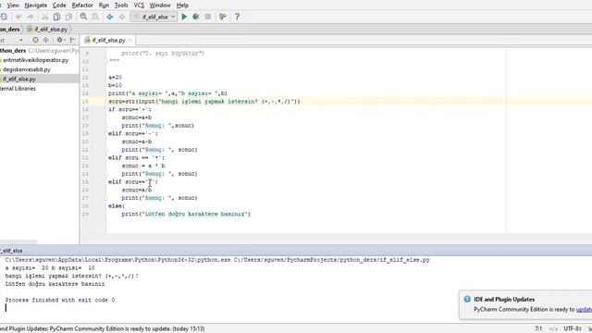Click the Collapse All icon in Project panel
Screen dimensions: 592x333
(46, 40)
